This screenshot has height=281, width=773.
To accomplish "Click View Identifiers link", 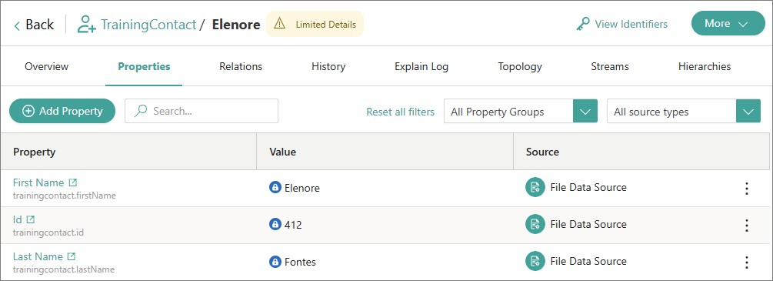I will click(x=631, y=24).
